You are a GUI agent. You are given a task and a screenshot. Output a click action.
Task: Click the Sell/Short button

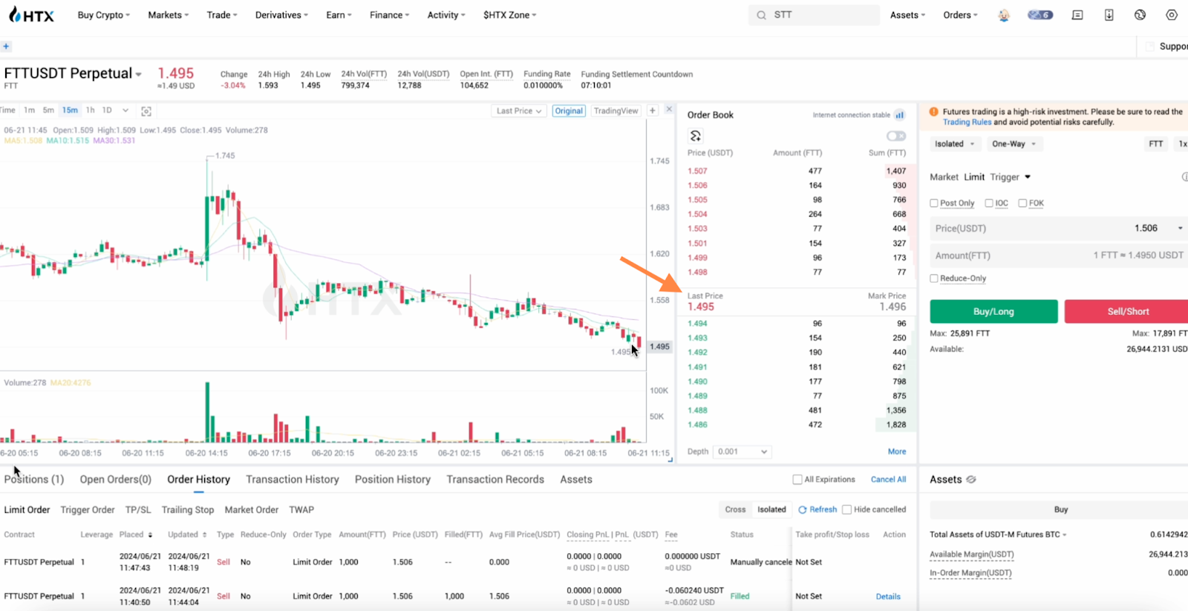tap(1126, 311)
